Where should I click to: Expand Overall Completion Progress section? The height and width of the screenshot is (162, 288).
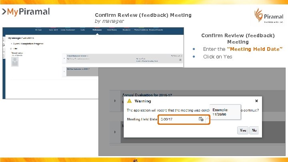coord(11,44)
